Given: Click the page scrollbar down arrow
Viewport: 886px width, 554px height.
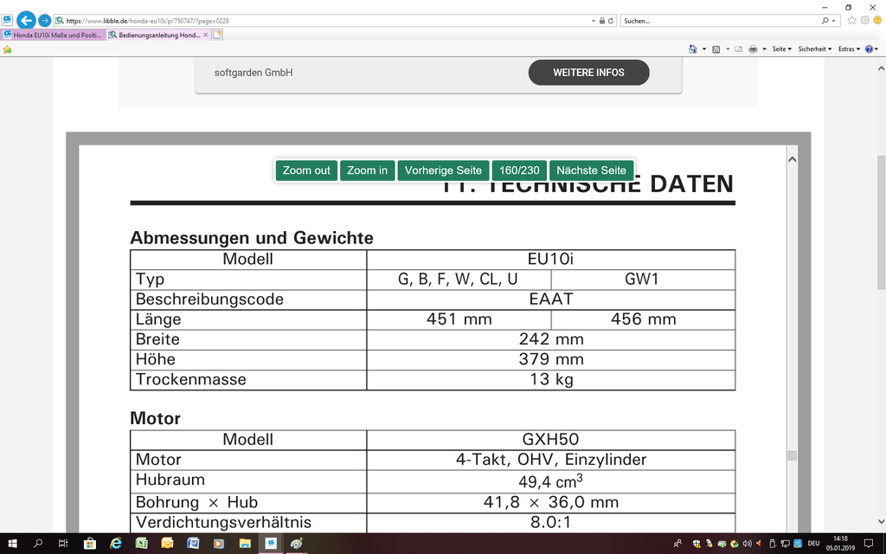Looking at the screenshot, I should point(881,522).
